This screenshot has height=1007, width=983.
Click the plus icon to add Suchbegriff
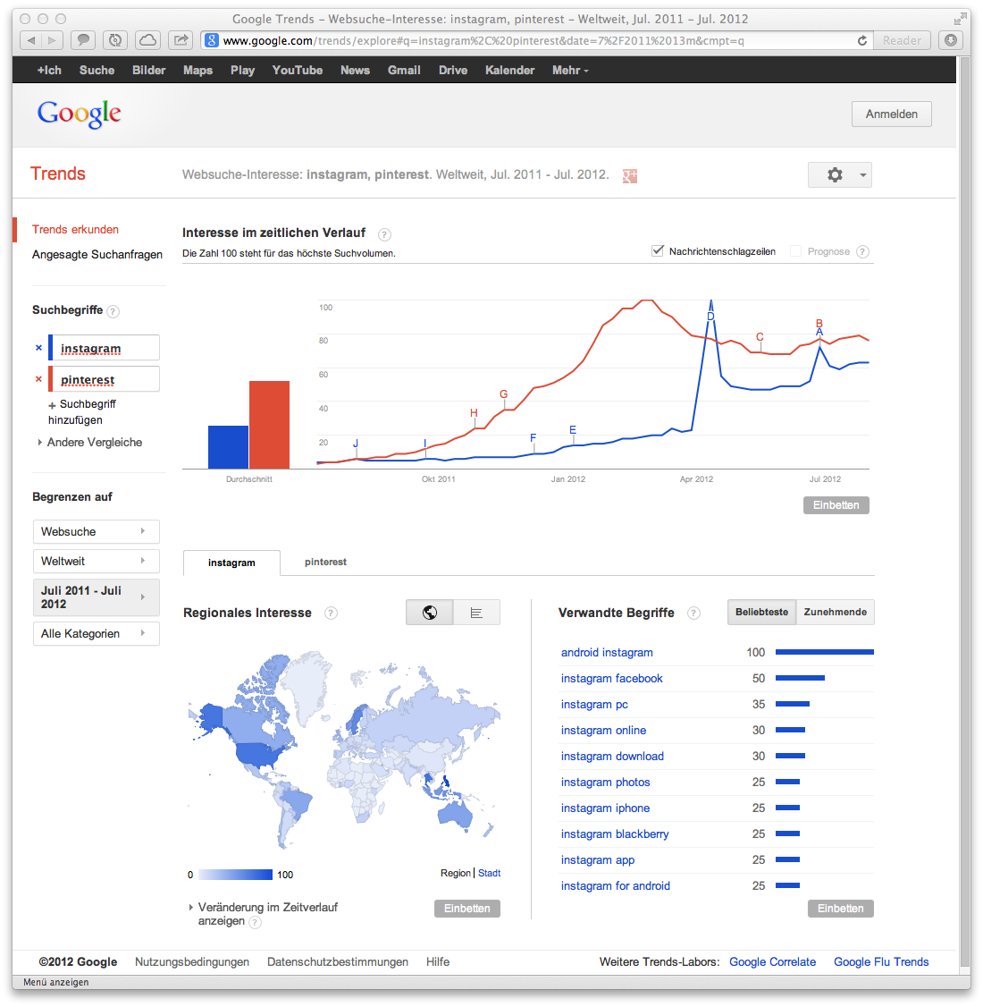[x=52, y=405]
